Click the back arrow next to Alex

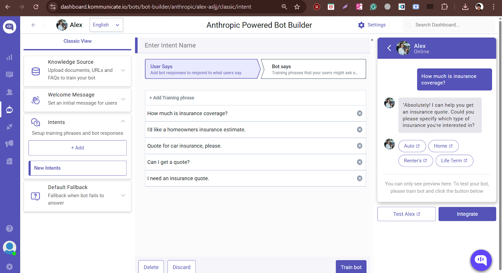pyautogui.click(x=34, y=25)
